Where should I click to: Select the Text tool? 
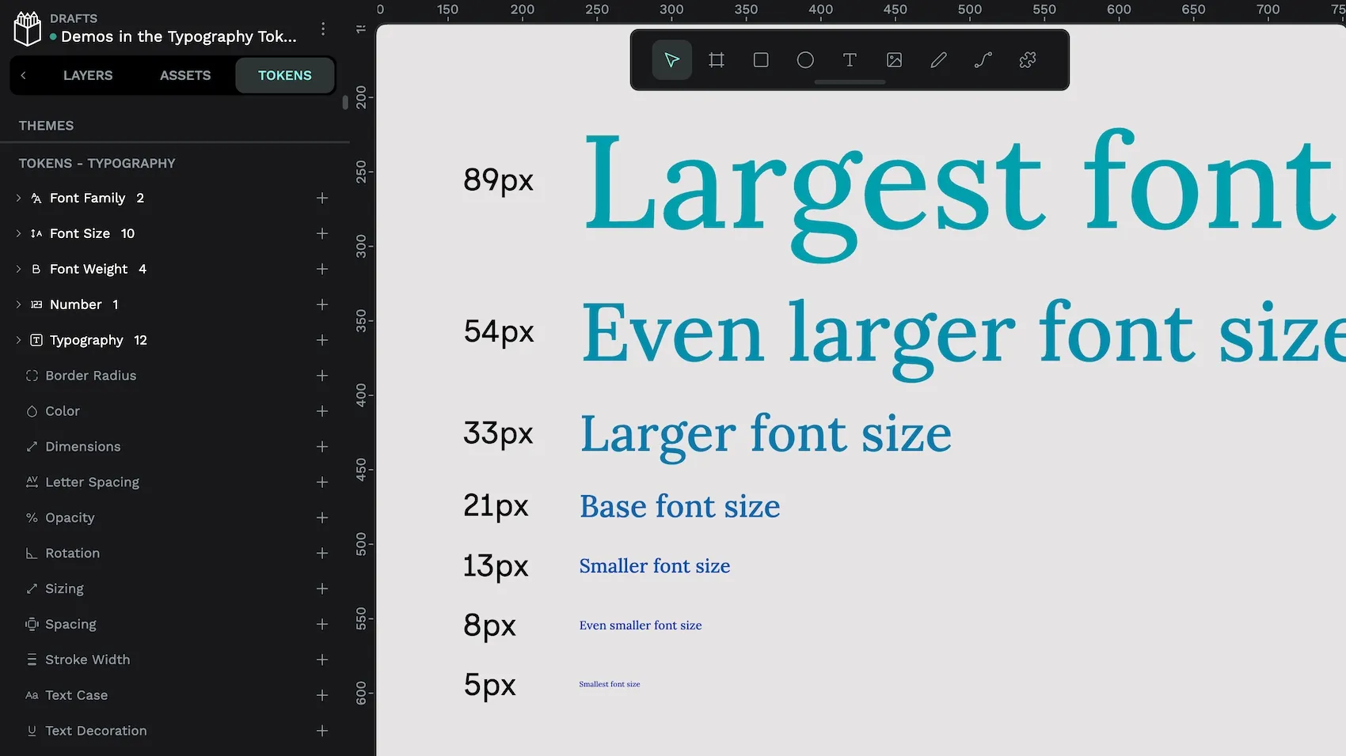click(849, 59)
